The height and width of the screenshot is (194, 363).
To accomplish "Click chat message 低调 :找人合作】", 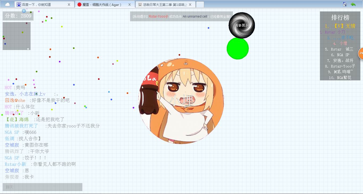I will 23,139.
